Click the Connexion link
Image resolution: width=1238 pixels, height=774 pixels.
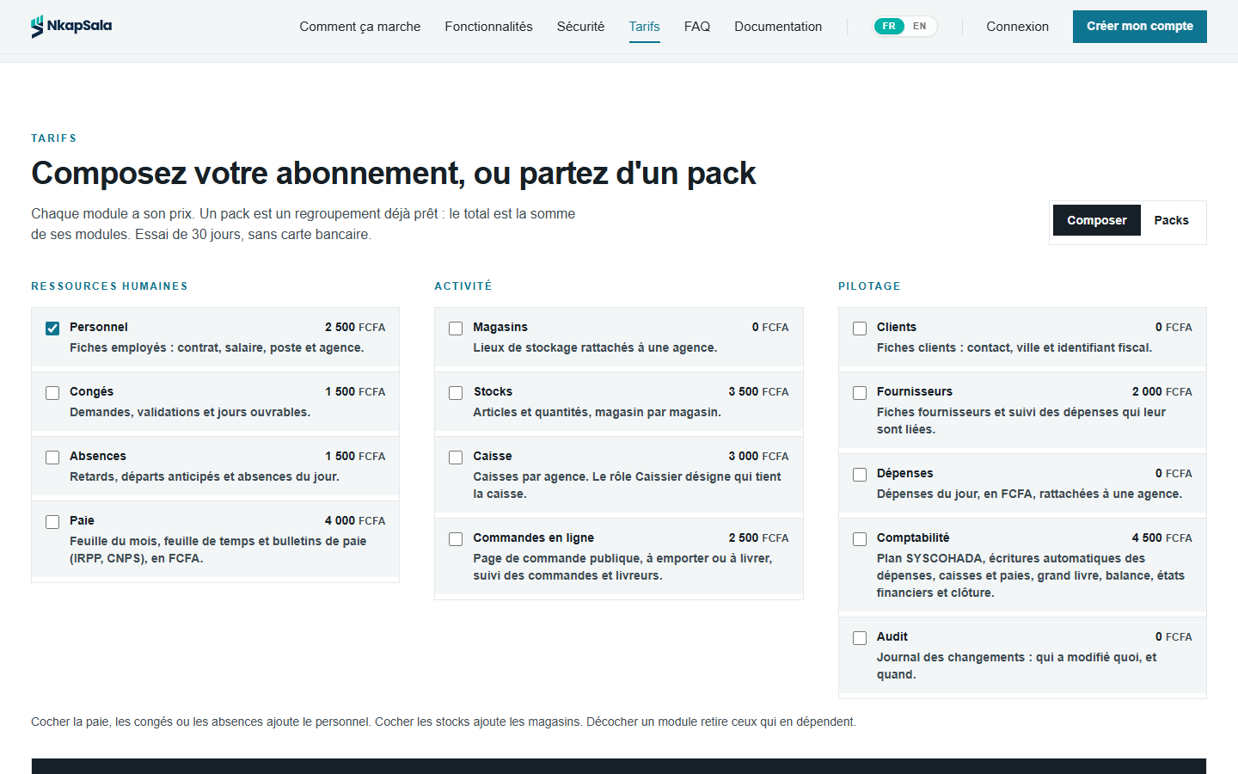(1017, 27)
